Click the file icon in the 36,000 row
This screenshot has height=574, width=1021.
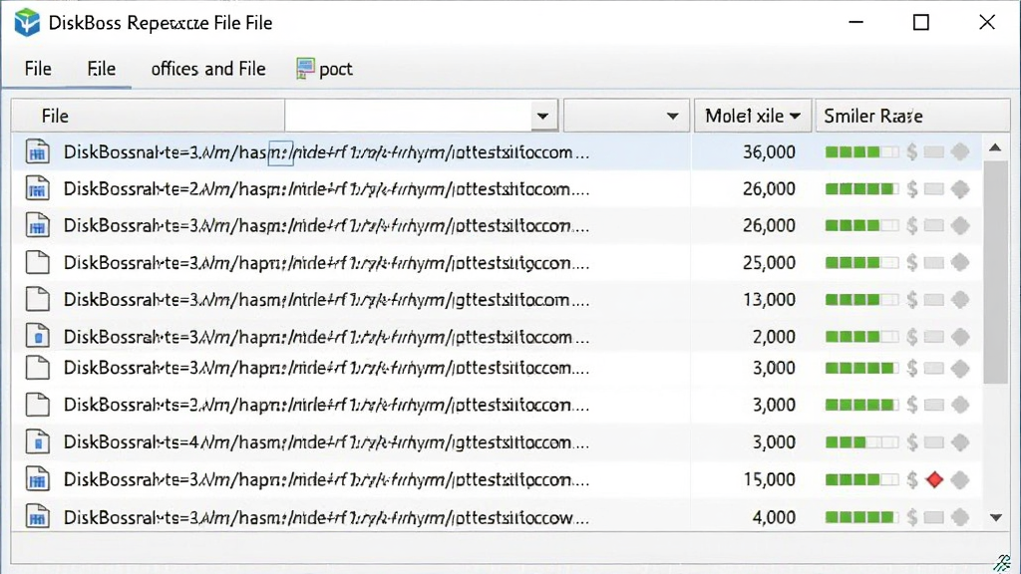click(38, 151)
